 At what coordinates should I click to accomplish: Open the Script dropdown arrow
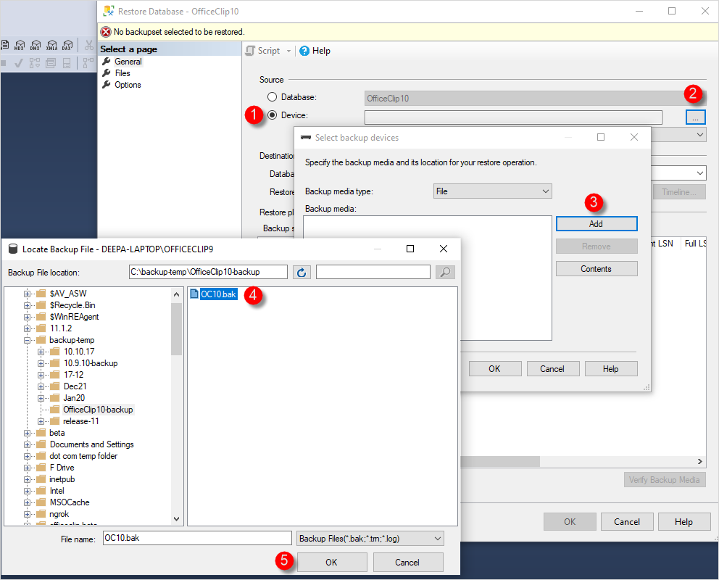pyautogui.click(x=288, y=51)
